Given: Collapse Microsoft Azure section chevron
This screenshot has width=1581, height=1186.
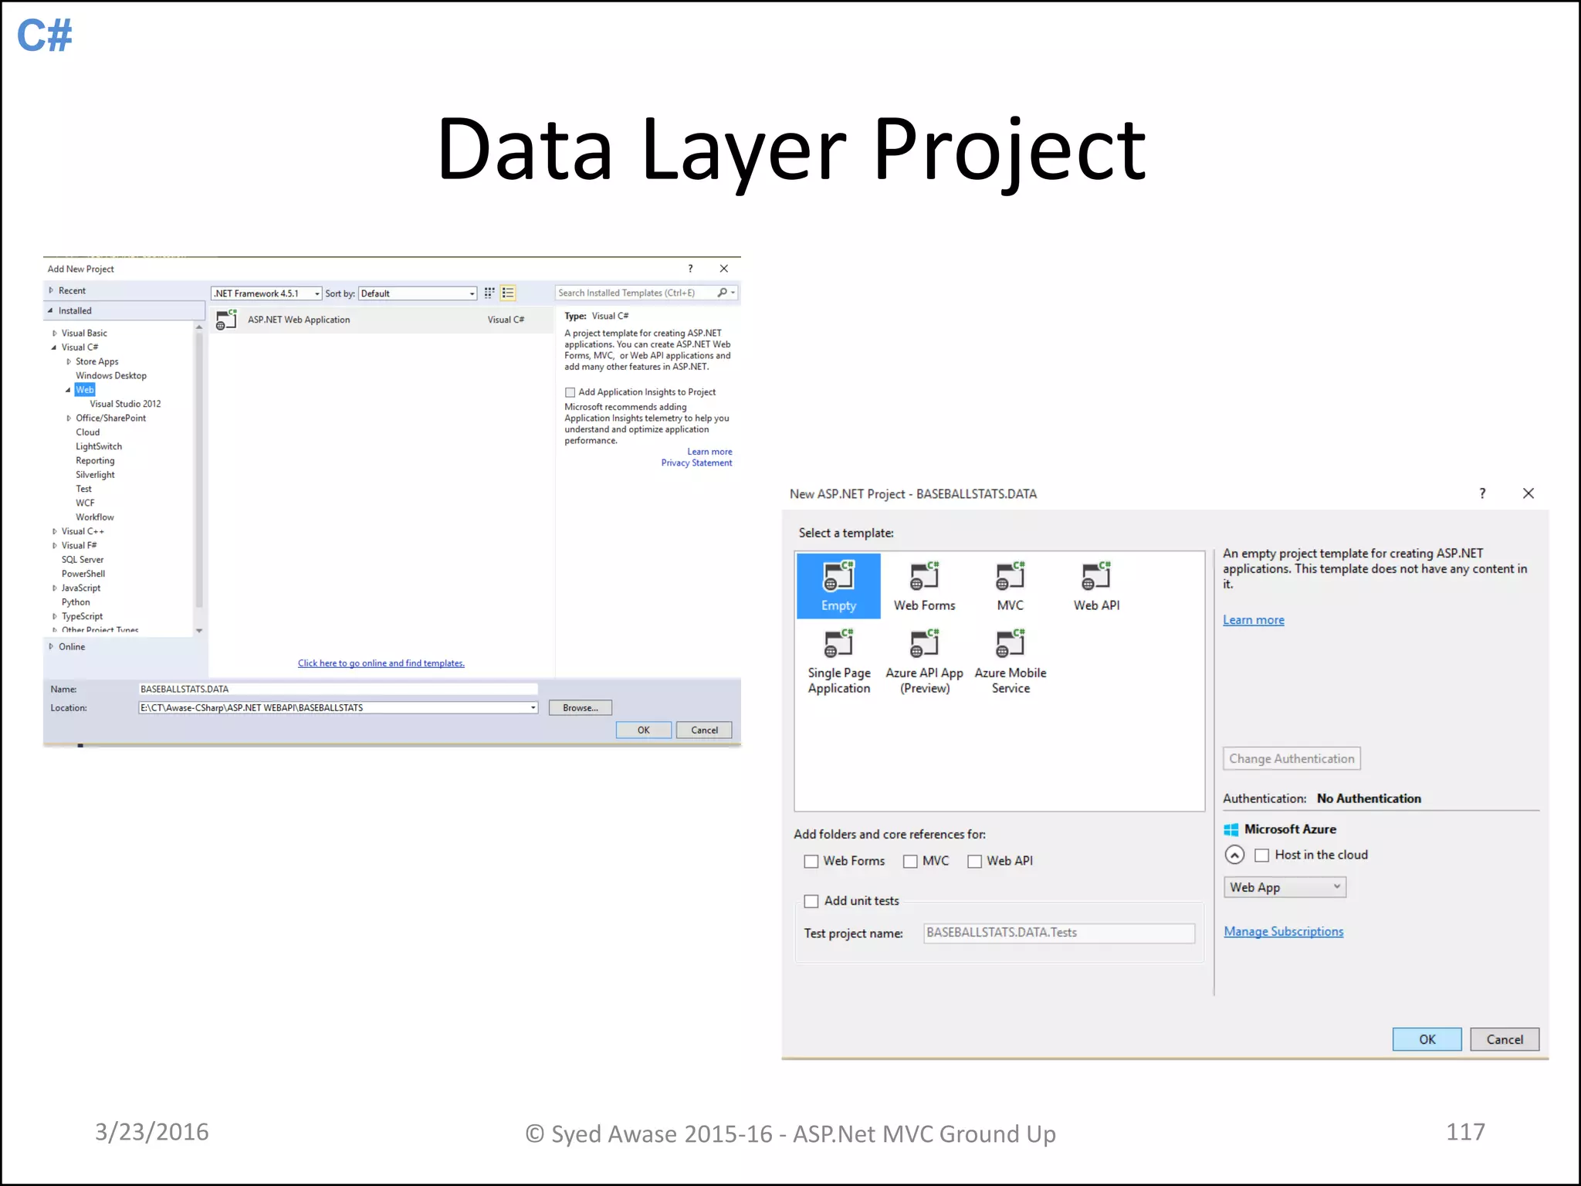Looking at the screenshot, I should pyautogui.click(x=1234, y=855).
